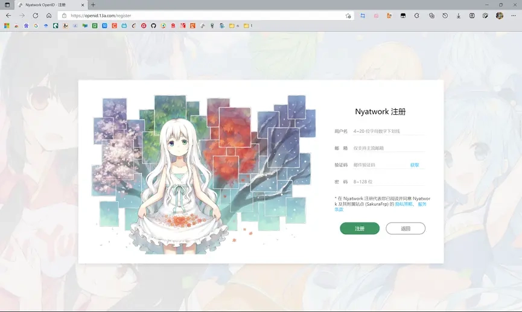Open the browser three-dot settings menu
The width and height of the screenshot is (522, 312).
coord(513,16)
